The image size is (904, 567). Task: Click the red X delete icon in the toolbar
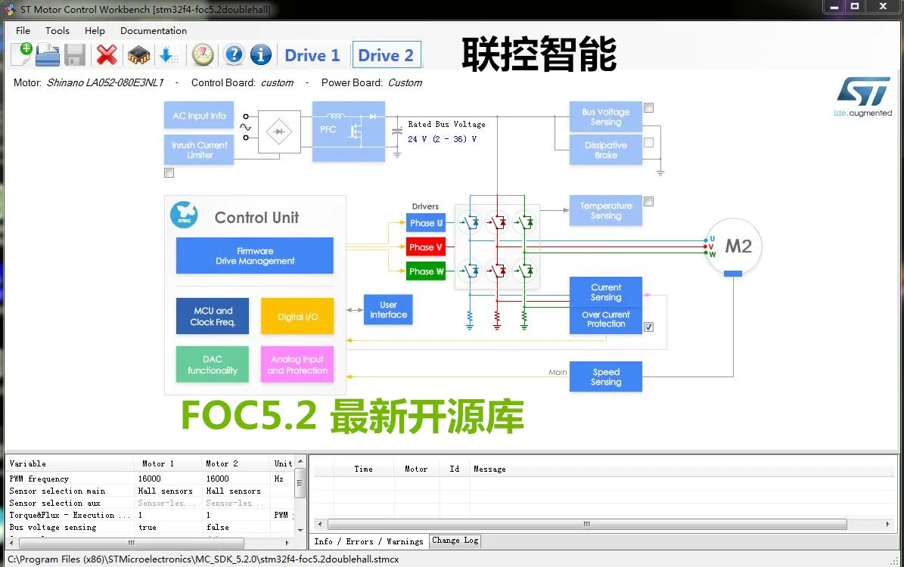[107, 55]
